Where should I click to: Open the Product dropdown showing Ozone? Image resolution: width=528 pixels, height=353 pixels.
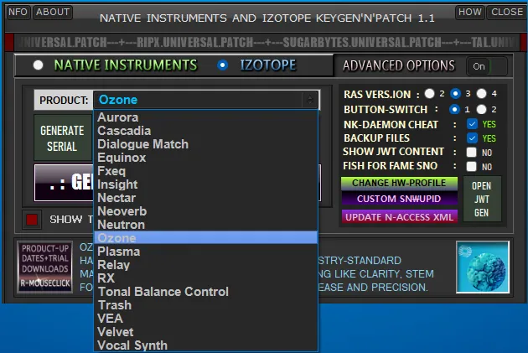[x=206, y=100]
